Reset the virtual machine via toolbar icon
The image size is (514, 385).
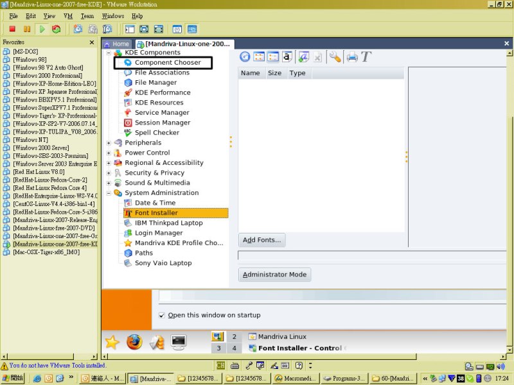coord(57,29)
